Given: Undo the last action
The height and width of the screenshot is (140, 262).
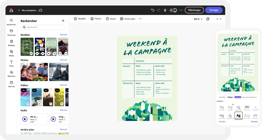Looking at the screenshot, I should pyautogui.click(x=153, y=10).
